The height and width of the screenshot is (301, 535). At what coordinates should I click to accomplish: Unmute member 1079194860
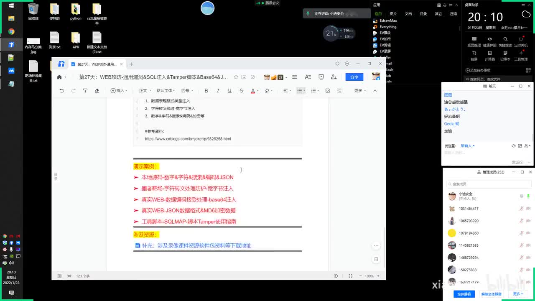coord(522,233)
